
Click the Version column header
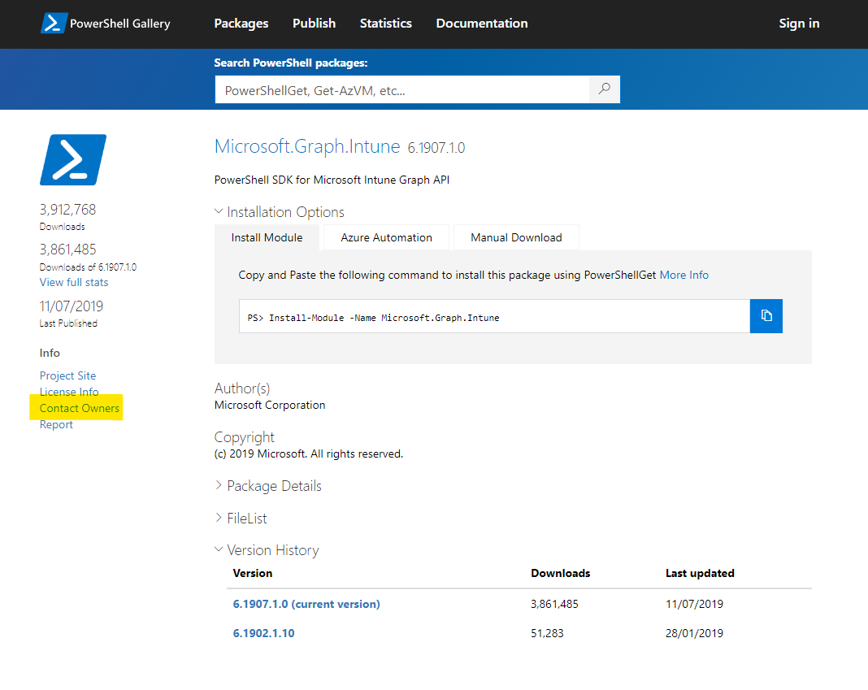(x=253, y=573)
